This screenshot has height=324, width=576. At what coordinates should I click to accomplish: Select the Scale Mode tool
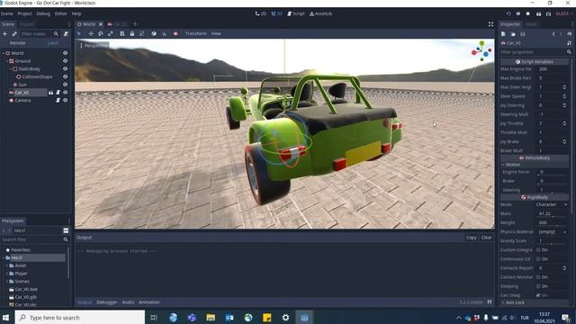click(x=110, y=33)
